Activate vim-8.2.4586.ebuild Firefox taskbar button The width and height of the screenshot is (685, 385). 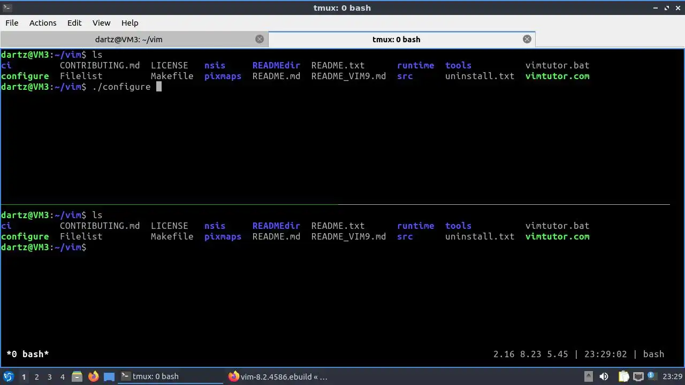(x=278, y=376)
